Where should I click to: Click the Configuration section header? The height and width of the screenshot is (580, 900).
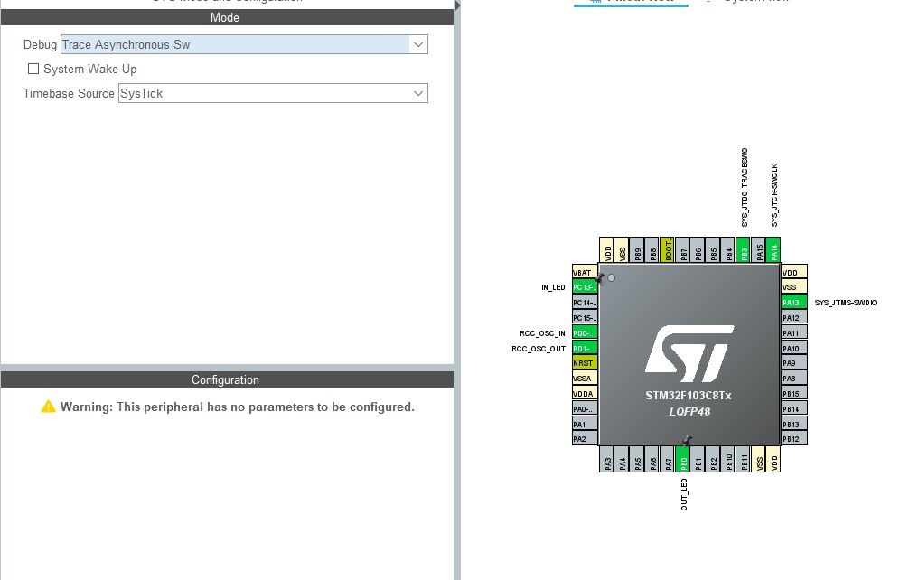pyautogui.click(x=228, y=379)
